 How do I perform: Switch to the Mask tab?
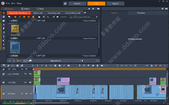[40, 9]
